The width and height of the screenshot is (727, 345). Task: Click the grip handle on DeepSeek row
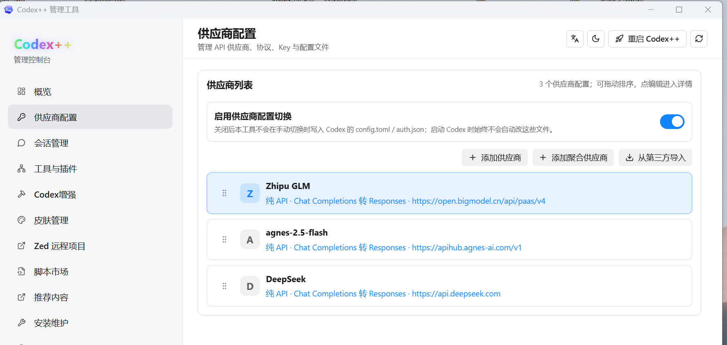[224, 286]
